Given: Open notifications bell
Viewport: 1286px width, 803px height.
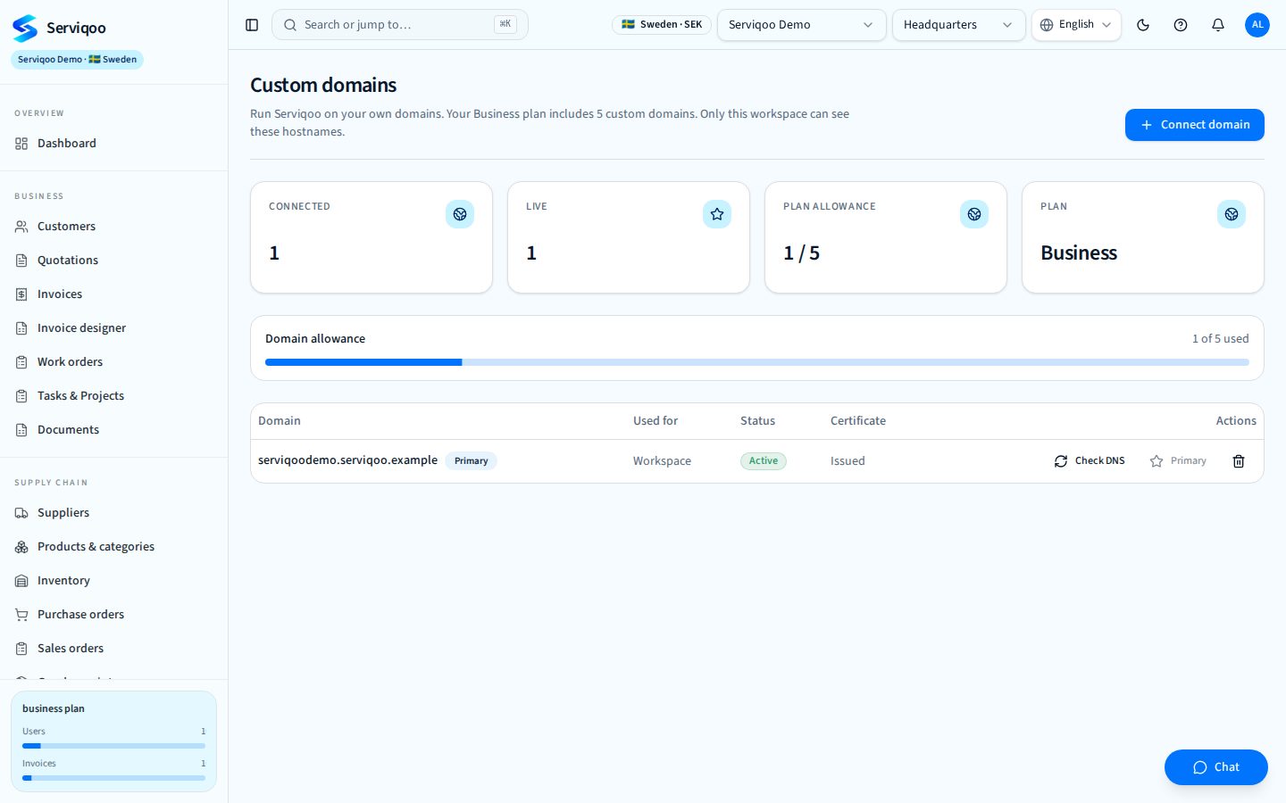Looking at the screenshot, I should pyautogui.click(x=1218, y=25).
